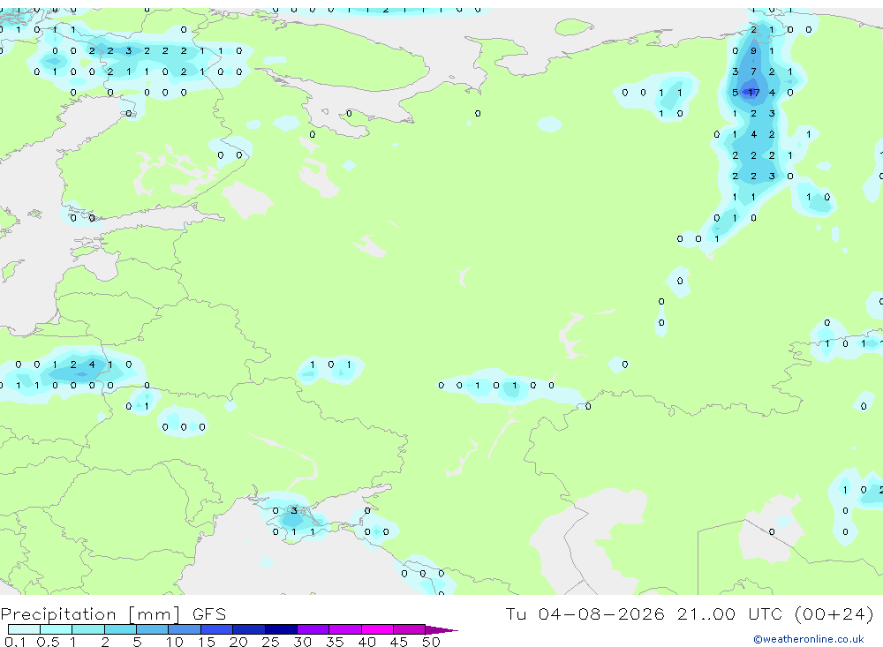Viewport: 883px width, 647px height.
Task: Select the forecast date 04-08-2026 text
Action: (x=600, y=613)
